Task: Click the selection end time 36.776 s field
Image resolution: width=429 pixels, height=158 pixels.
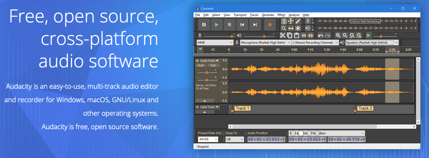Action: pyautogui.click(x=346, y=139)
